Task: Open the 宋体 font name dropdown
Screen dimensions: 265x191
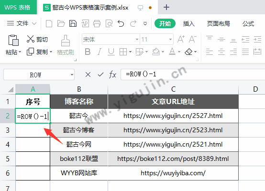Action: pos(137,40)
